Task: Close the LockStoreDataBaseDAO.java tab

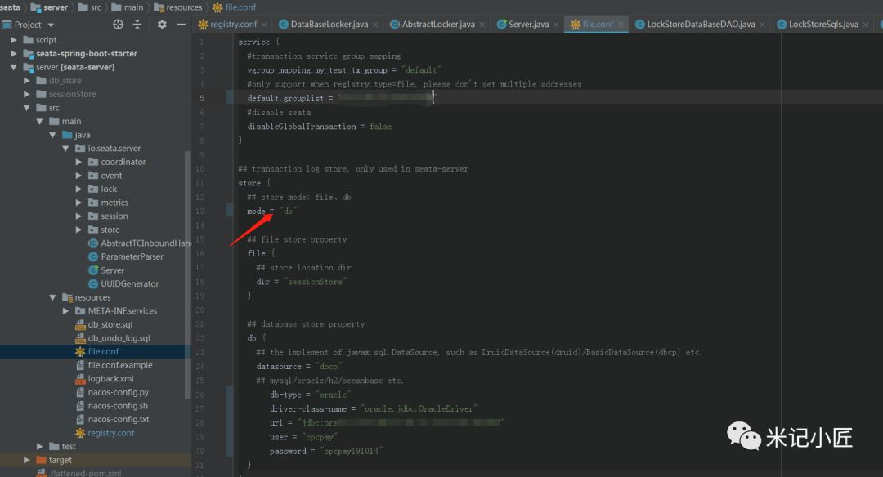Action: tap(762, 25)
